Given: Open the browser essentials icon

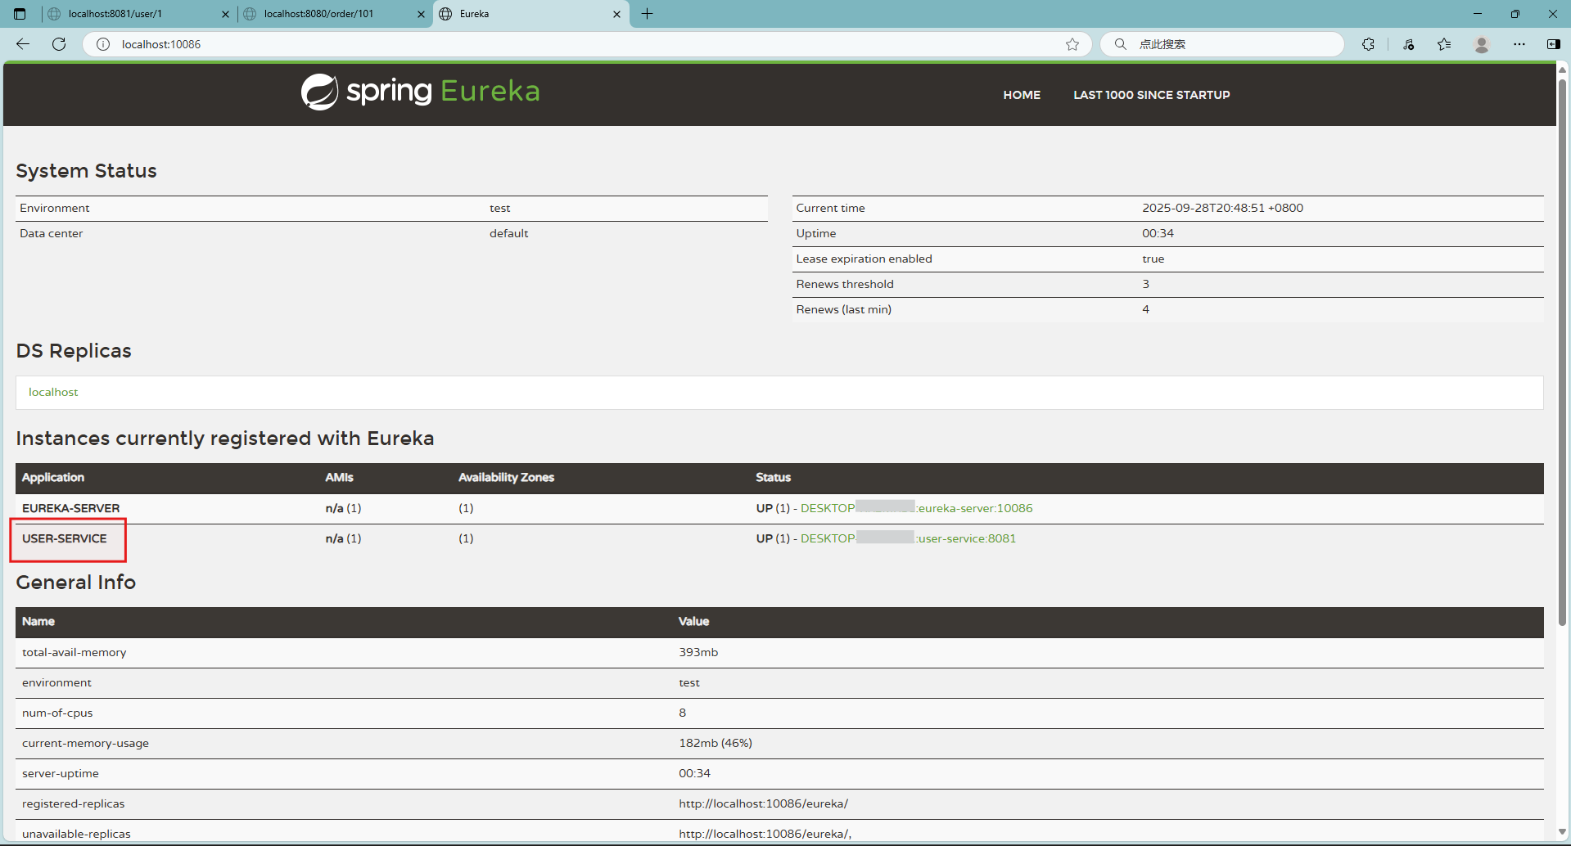Looking at the screenshot, I should pyautogui.click(x=1408, y=44).
